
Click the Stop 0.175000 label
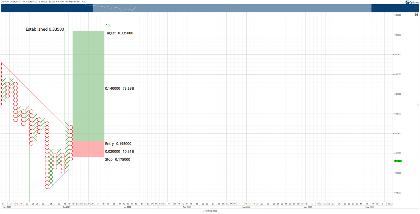117,159
